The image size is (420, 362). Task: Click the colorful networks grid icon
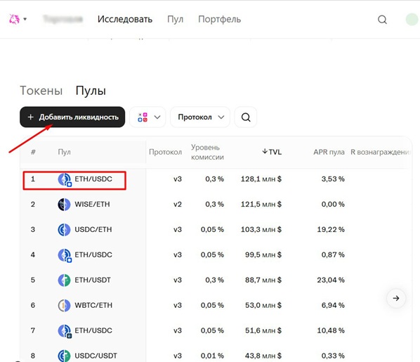pyautogui.click(x=143, y=117)
